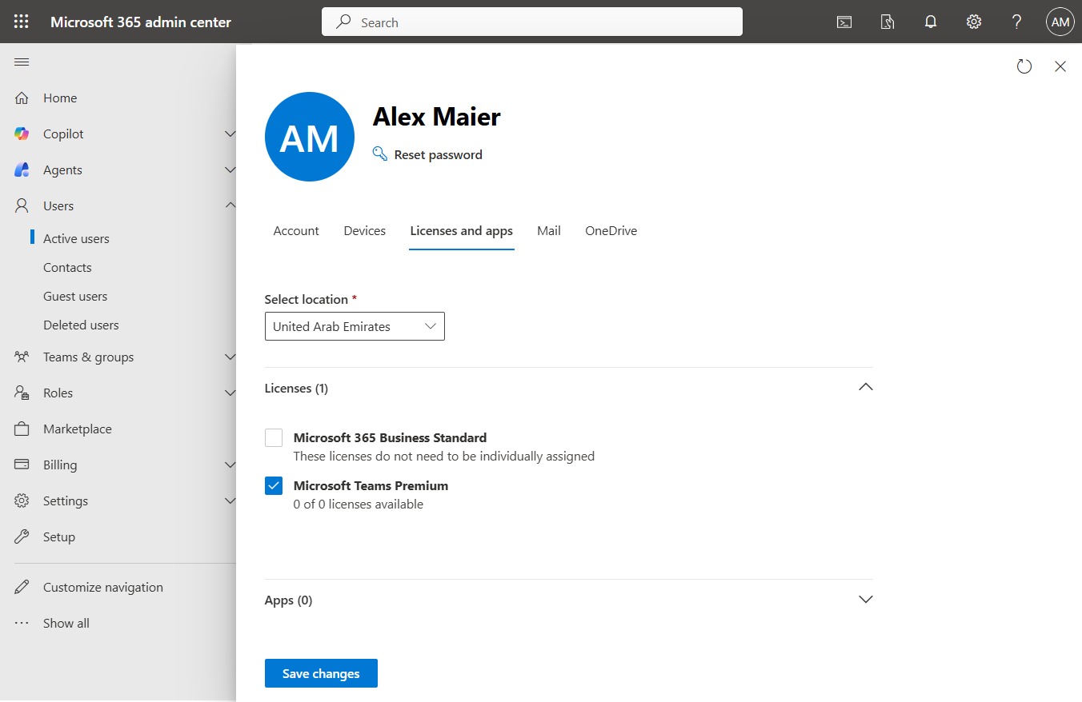Switch to the Mail tab

click(549, 230)
